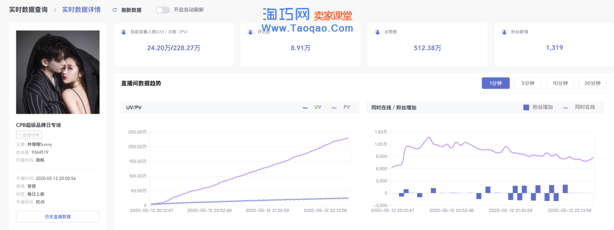Open 历史直播数据 button

pos(57,216)
